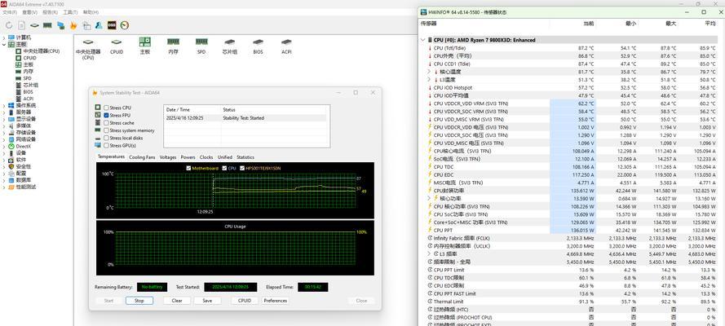Open the 帮助(H) menu
The height and width of the screenshot is (326, 725).
coord(91,12)
